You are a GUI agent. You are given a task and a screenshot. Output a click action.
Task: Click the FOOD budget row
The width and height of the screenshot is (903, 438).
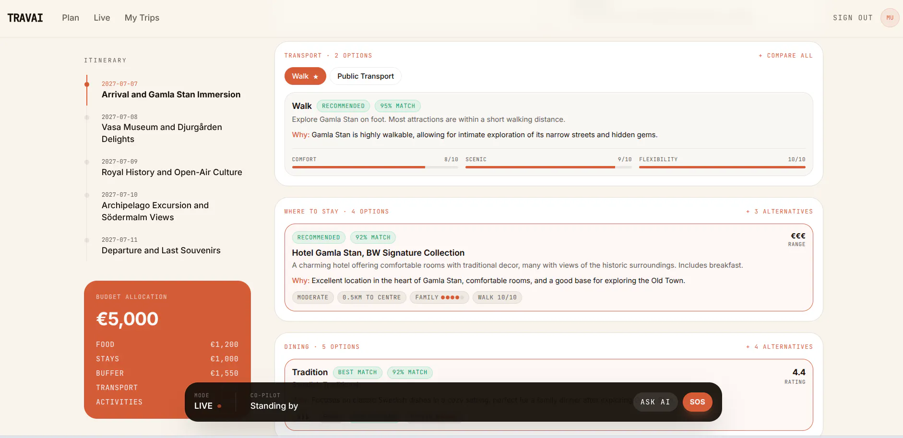[x=167, y=344]
